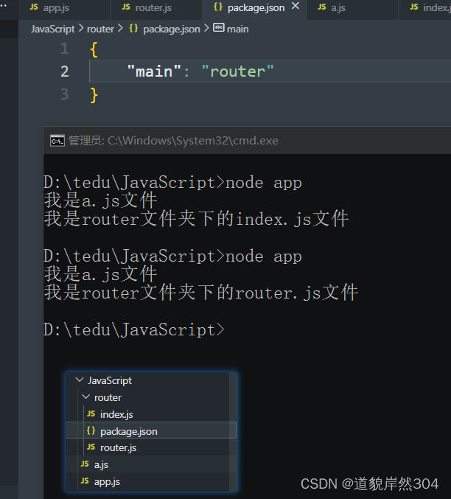Click the "main" key in the editor

[x=154, y=71]
